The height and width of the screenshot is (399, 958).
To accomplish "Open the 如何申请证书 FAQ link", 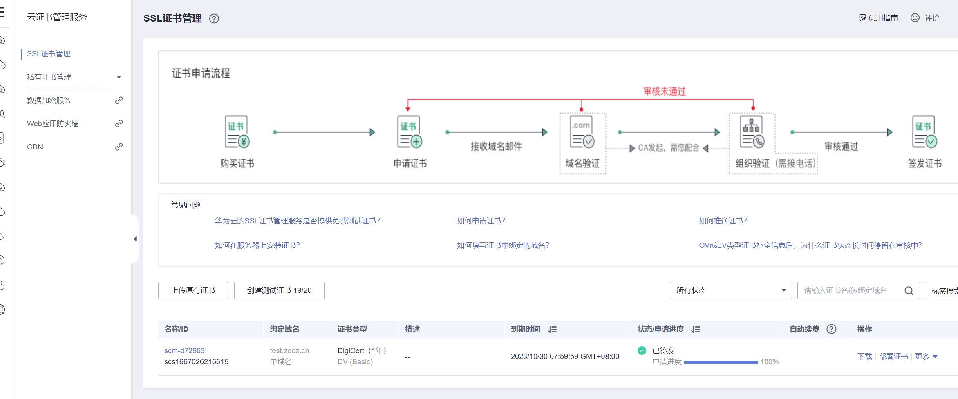I will [x=480, y=221].
